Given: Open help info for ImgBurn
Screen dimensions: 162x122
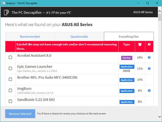Looking at the screenshot, I should [x=149, y=91].
